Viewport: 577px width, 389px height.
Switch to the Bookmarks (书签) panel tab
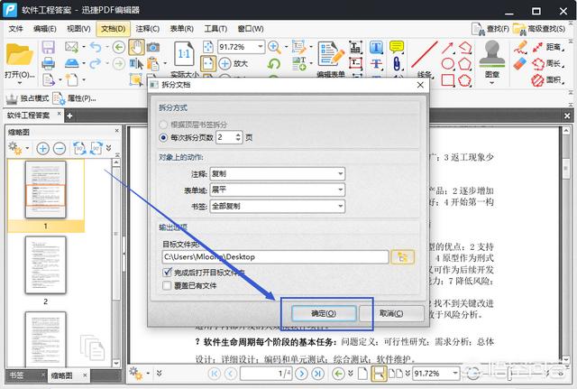(x=16, y=375)
